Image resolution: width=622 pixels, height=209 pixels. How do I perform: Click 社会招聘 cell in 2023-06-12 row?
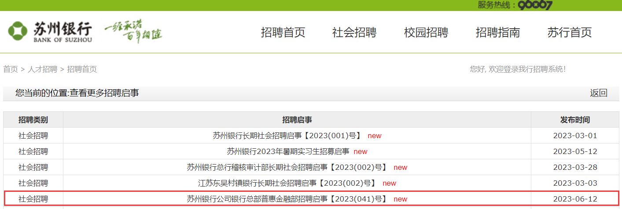[x=33, y=199]
